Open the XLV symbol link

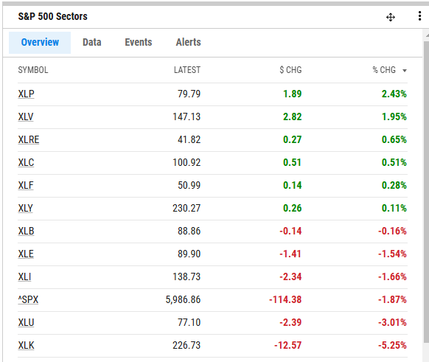pos(26,116)
